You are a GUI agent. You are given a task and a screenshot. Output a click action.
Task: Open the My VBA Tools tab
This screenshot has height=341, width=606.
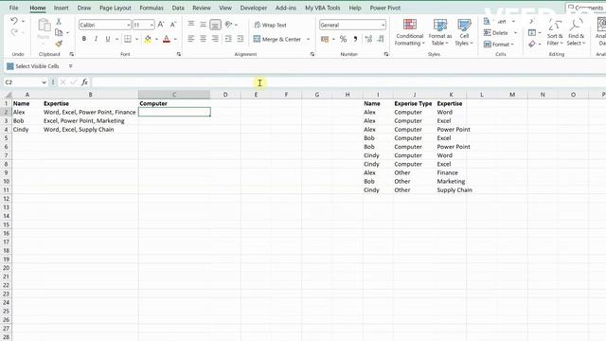point(323,8)
